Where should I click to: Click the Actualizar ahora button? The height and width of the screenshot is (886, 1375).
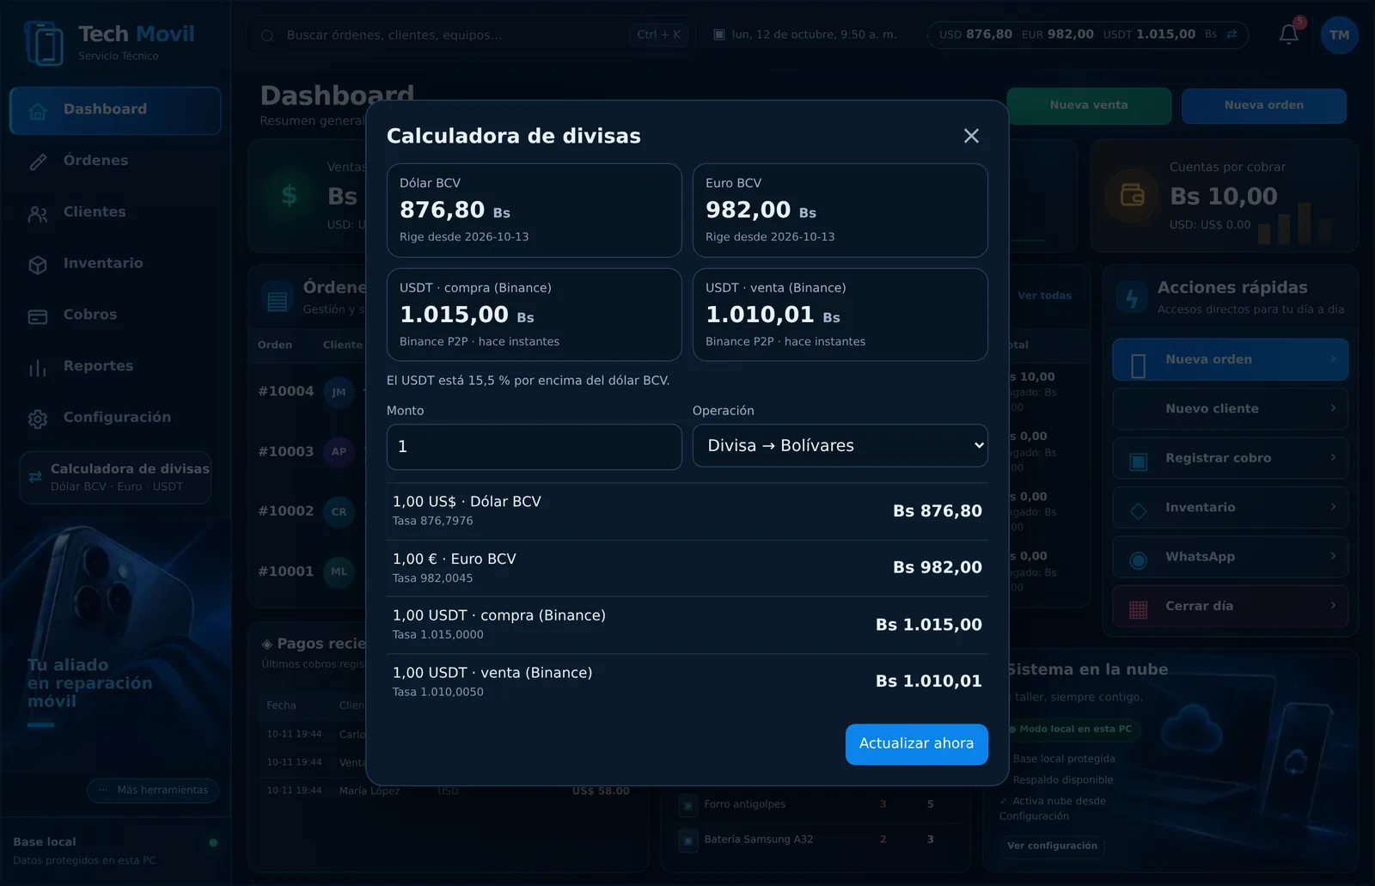click(x=916, y=744)
